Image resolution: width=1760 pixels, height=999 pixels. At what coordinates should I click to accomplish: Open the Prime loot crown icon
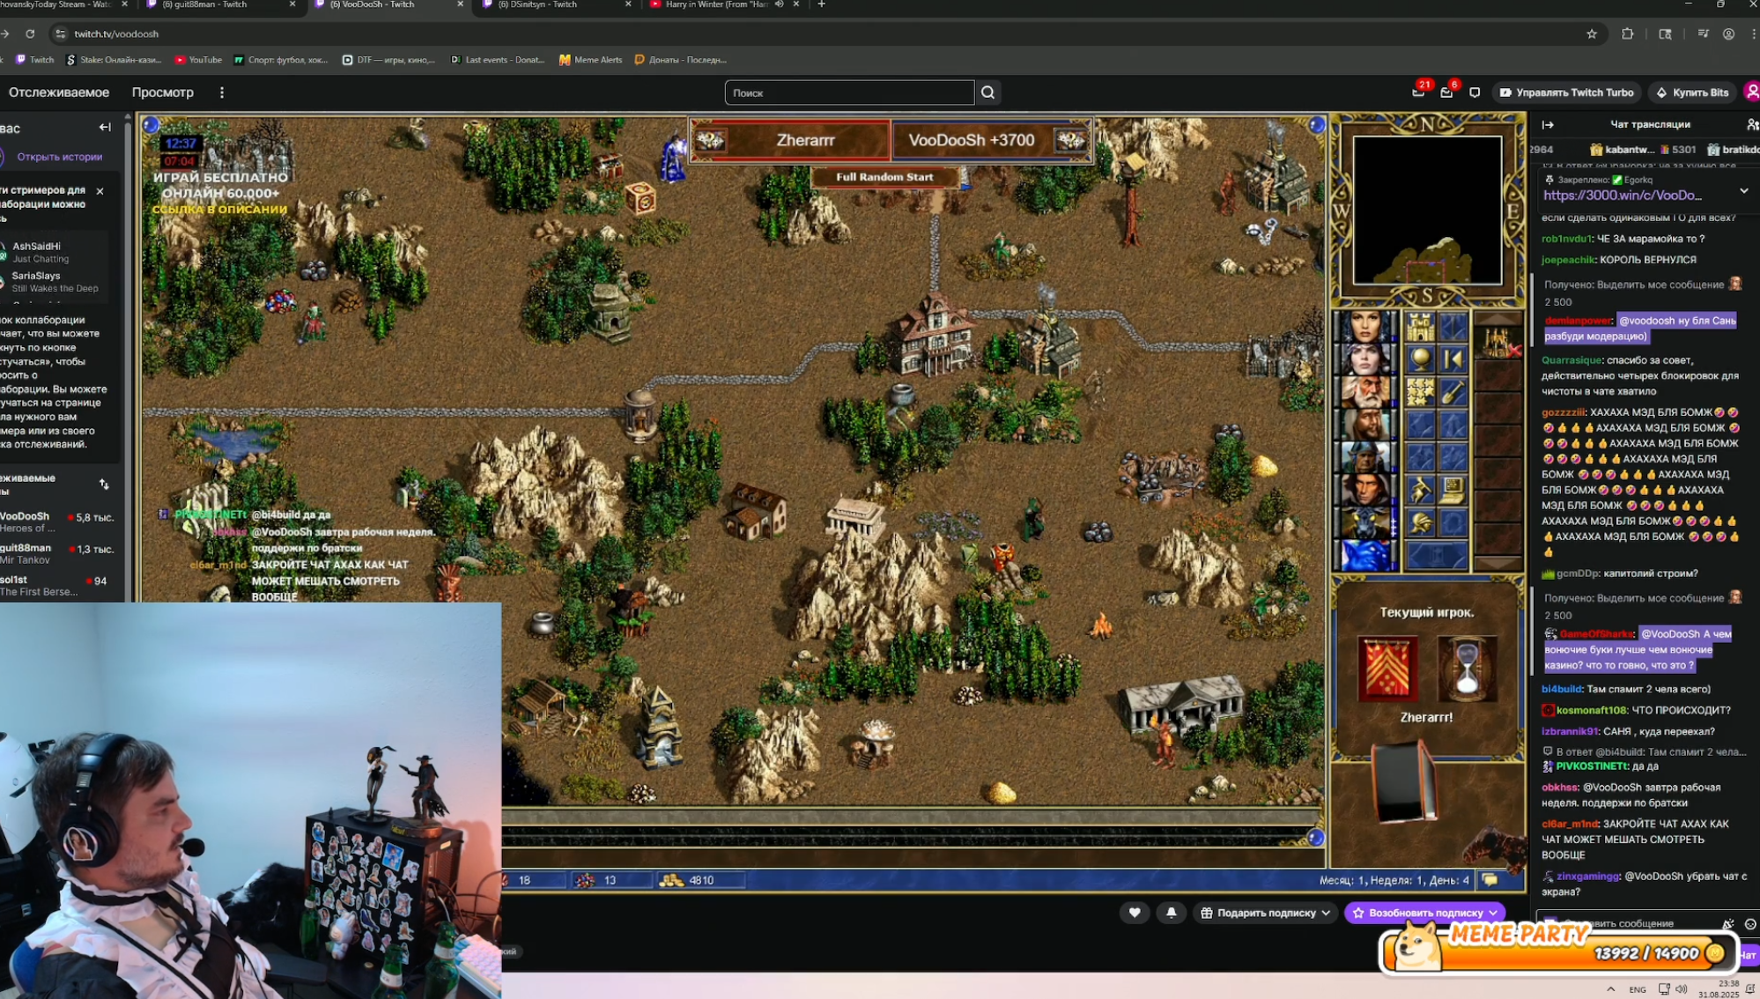click(x=1418, y=92)
